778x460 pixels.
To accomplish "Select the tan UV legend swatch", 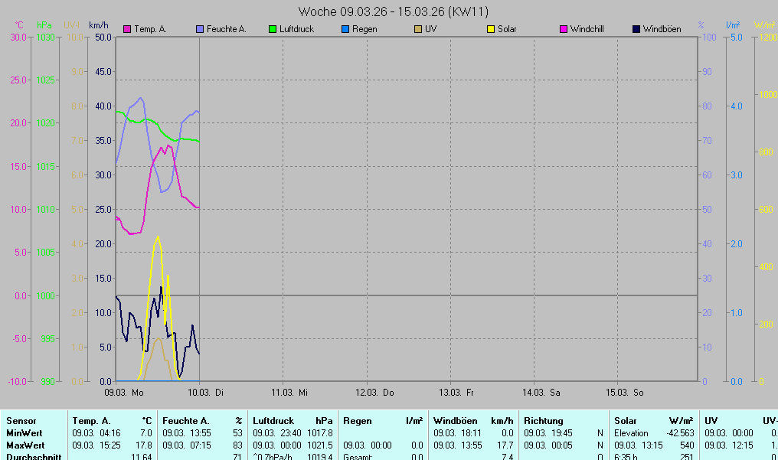I will [417, 29].
